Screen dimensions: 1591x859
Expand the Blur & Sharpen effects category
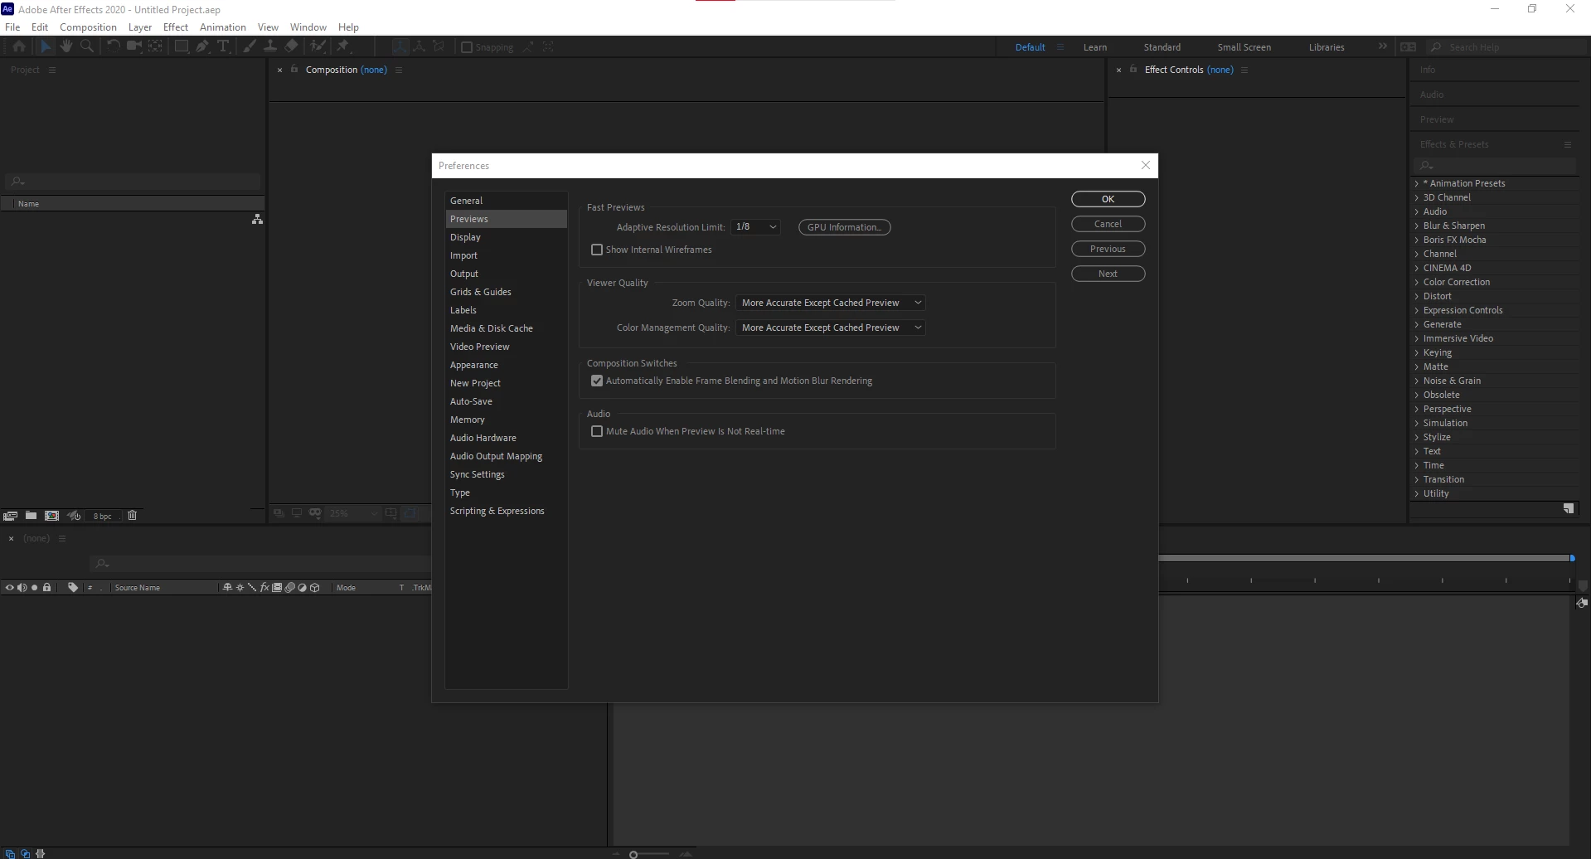click(1417, 226)
